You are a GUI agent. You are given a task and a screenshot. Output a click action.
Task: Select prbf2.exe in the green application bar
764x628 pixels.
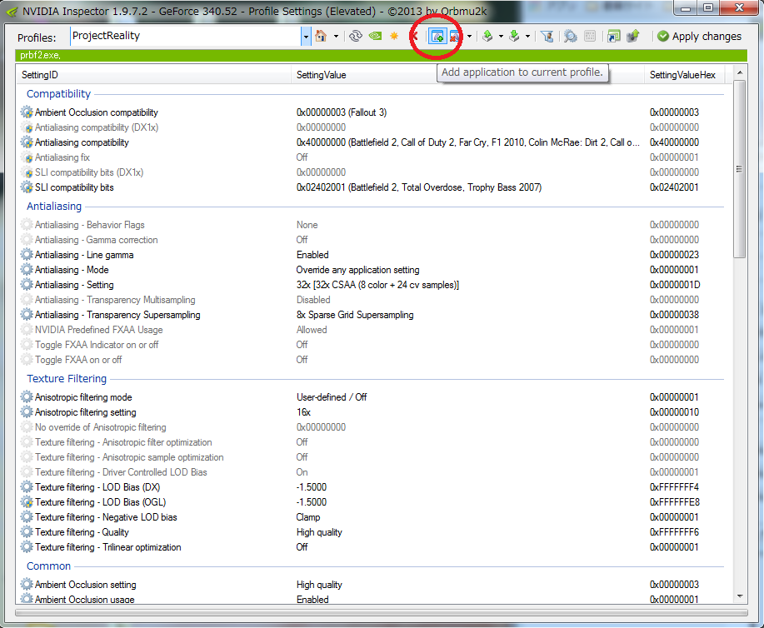[41, 56]
